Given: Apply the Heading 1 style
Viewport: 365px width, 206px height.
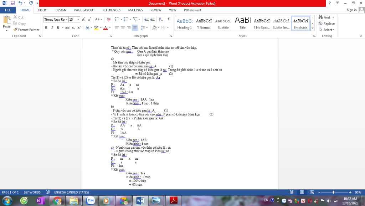Looking at the screenshot, I should point(185,24).
